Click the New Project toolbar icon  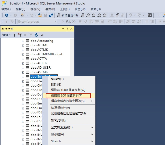pyautogui.click(x=23, y=15)
